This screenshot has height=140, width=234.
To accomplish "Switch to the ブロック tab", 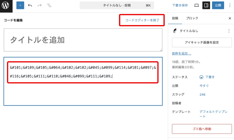I will point(192,18).
